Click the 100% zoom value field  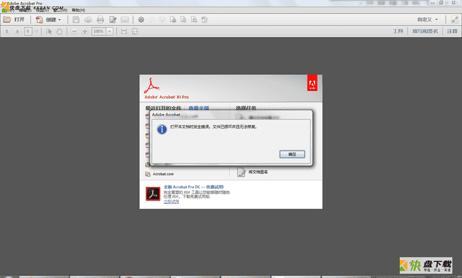[x=99, y=31]
